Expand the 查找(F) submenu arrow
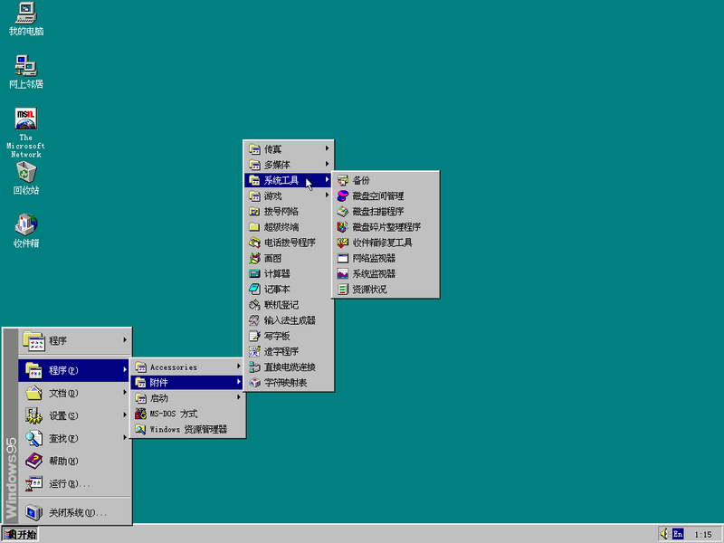Image resolution: width=724 pixels, height=543 pixels. coord(125,437)
